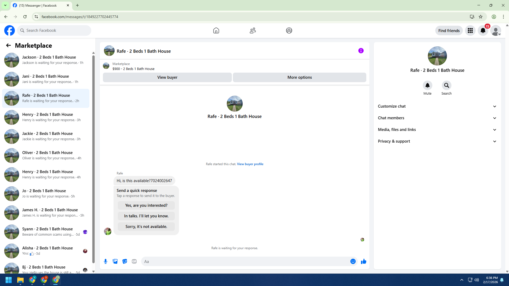Open Jackson's house chat
This screenshot has width=509, height=286.
[x=46, y=60]
